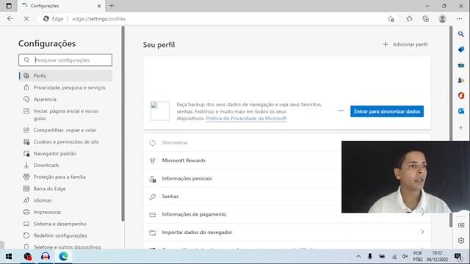Open Navegador padrão section
The image size is (470, 264).
[65, 153]
